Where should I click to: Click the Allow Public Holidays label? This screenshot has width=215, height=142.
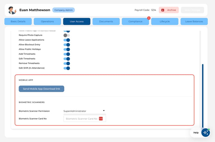tap(30, 49)
